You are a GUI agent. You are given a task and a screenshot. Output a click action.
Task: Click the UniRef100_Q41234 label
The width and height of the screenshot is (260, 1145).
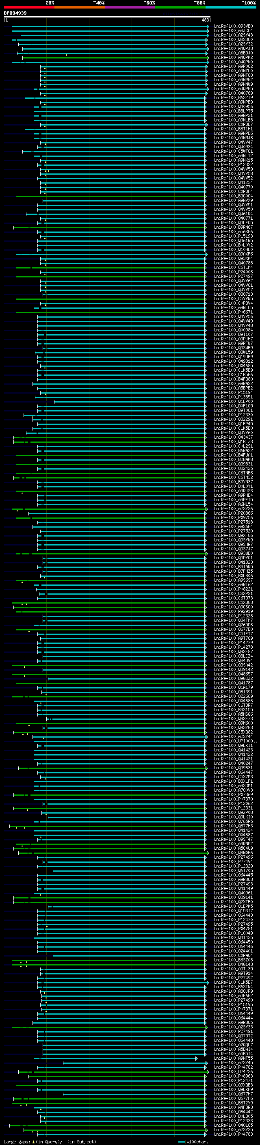point(233,183)
